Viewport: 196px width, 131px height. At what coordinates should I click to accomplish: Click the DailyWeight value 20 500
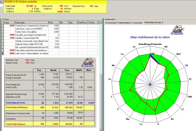[x=29, y=6]
